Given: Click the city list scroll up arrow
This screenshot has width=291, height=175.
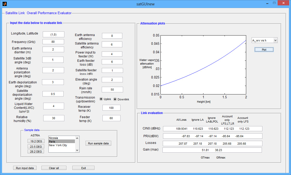Looking at the screenshot, I should (x=77, y=138).
